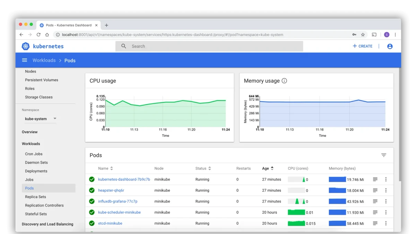Click the Overview sidebar heading

coord(30,132)
